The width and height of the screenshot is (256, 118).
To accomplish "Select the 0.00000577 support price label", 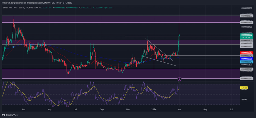I will coord(246,78).
